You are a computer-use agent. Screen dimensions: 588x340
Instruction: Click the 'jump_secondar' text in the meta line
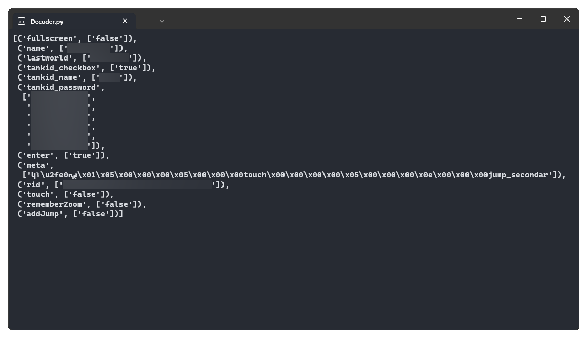coord(518,175)
